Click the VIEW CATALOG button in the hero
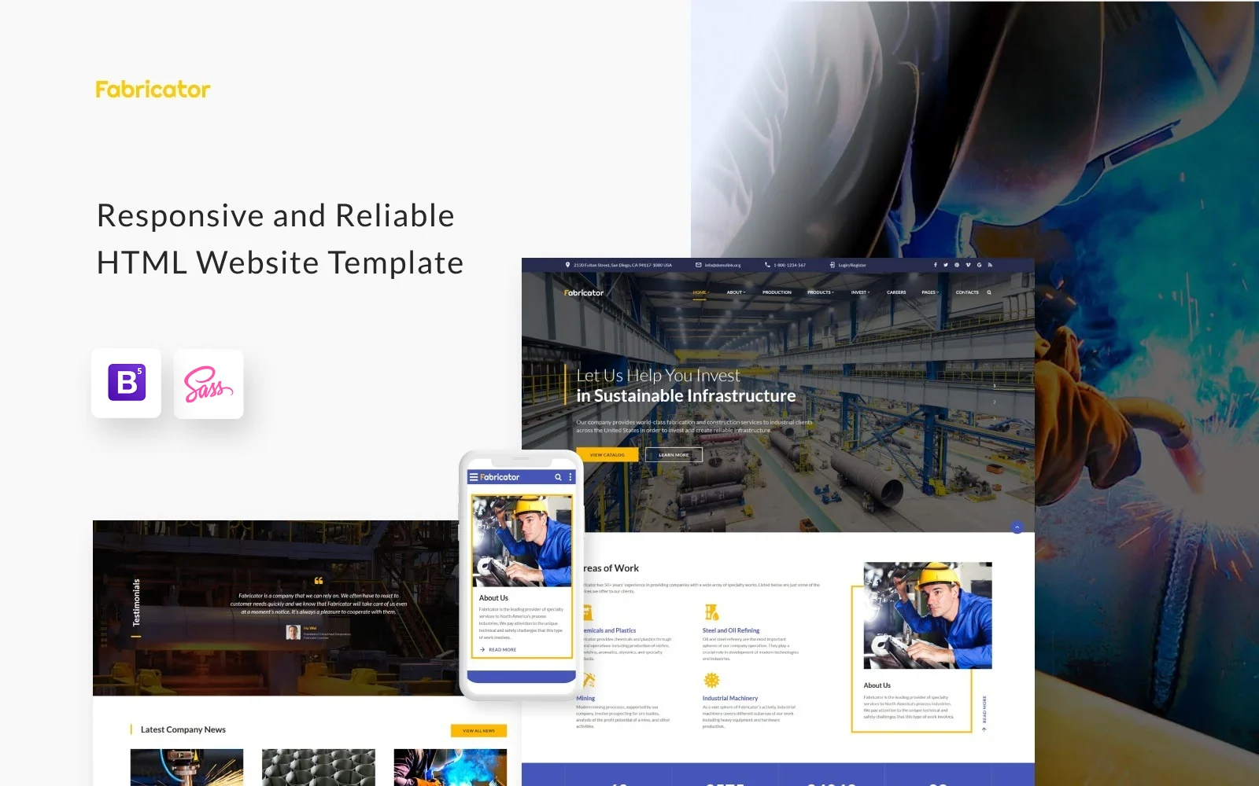 (x=606, y=454)
